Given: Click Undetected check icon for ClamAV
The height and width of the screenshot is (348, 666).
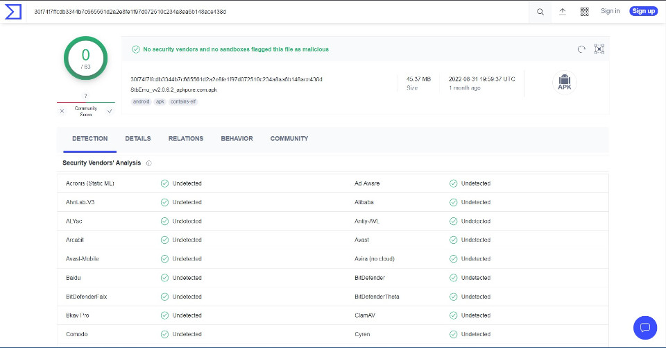Looking at the screenshot, I should coord(454,315).
